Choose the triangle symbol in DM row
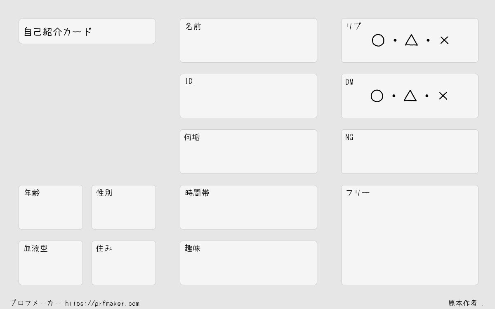 click(x=410, y=96)
